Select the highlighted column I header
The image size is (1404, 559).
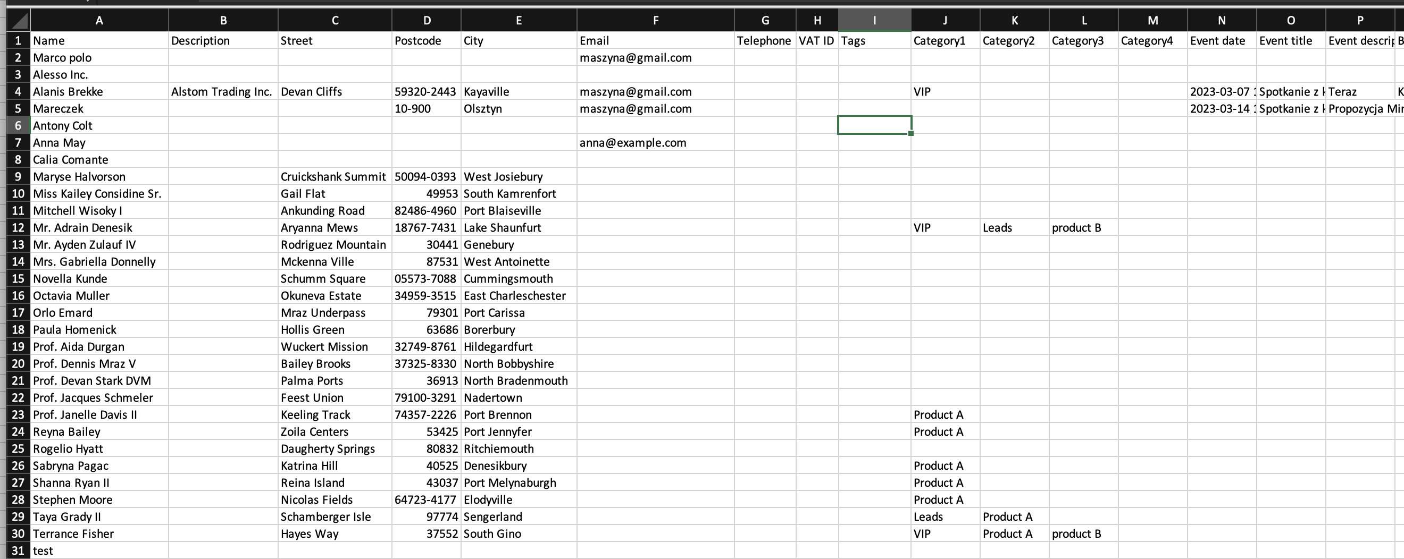(874, 21)
